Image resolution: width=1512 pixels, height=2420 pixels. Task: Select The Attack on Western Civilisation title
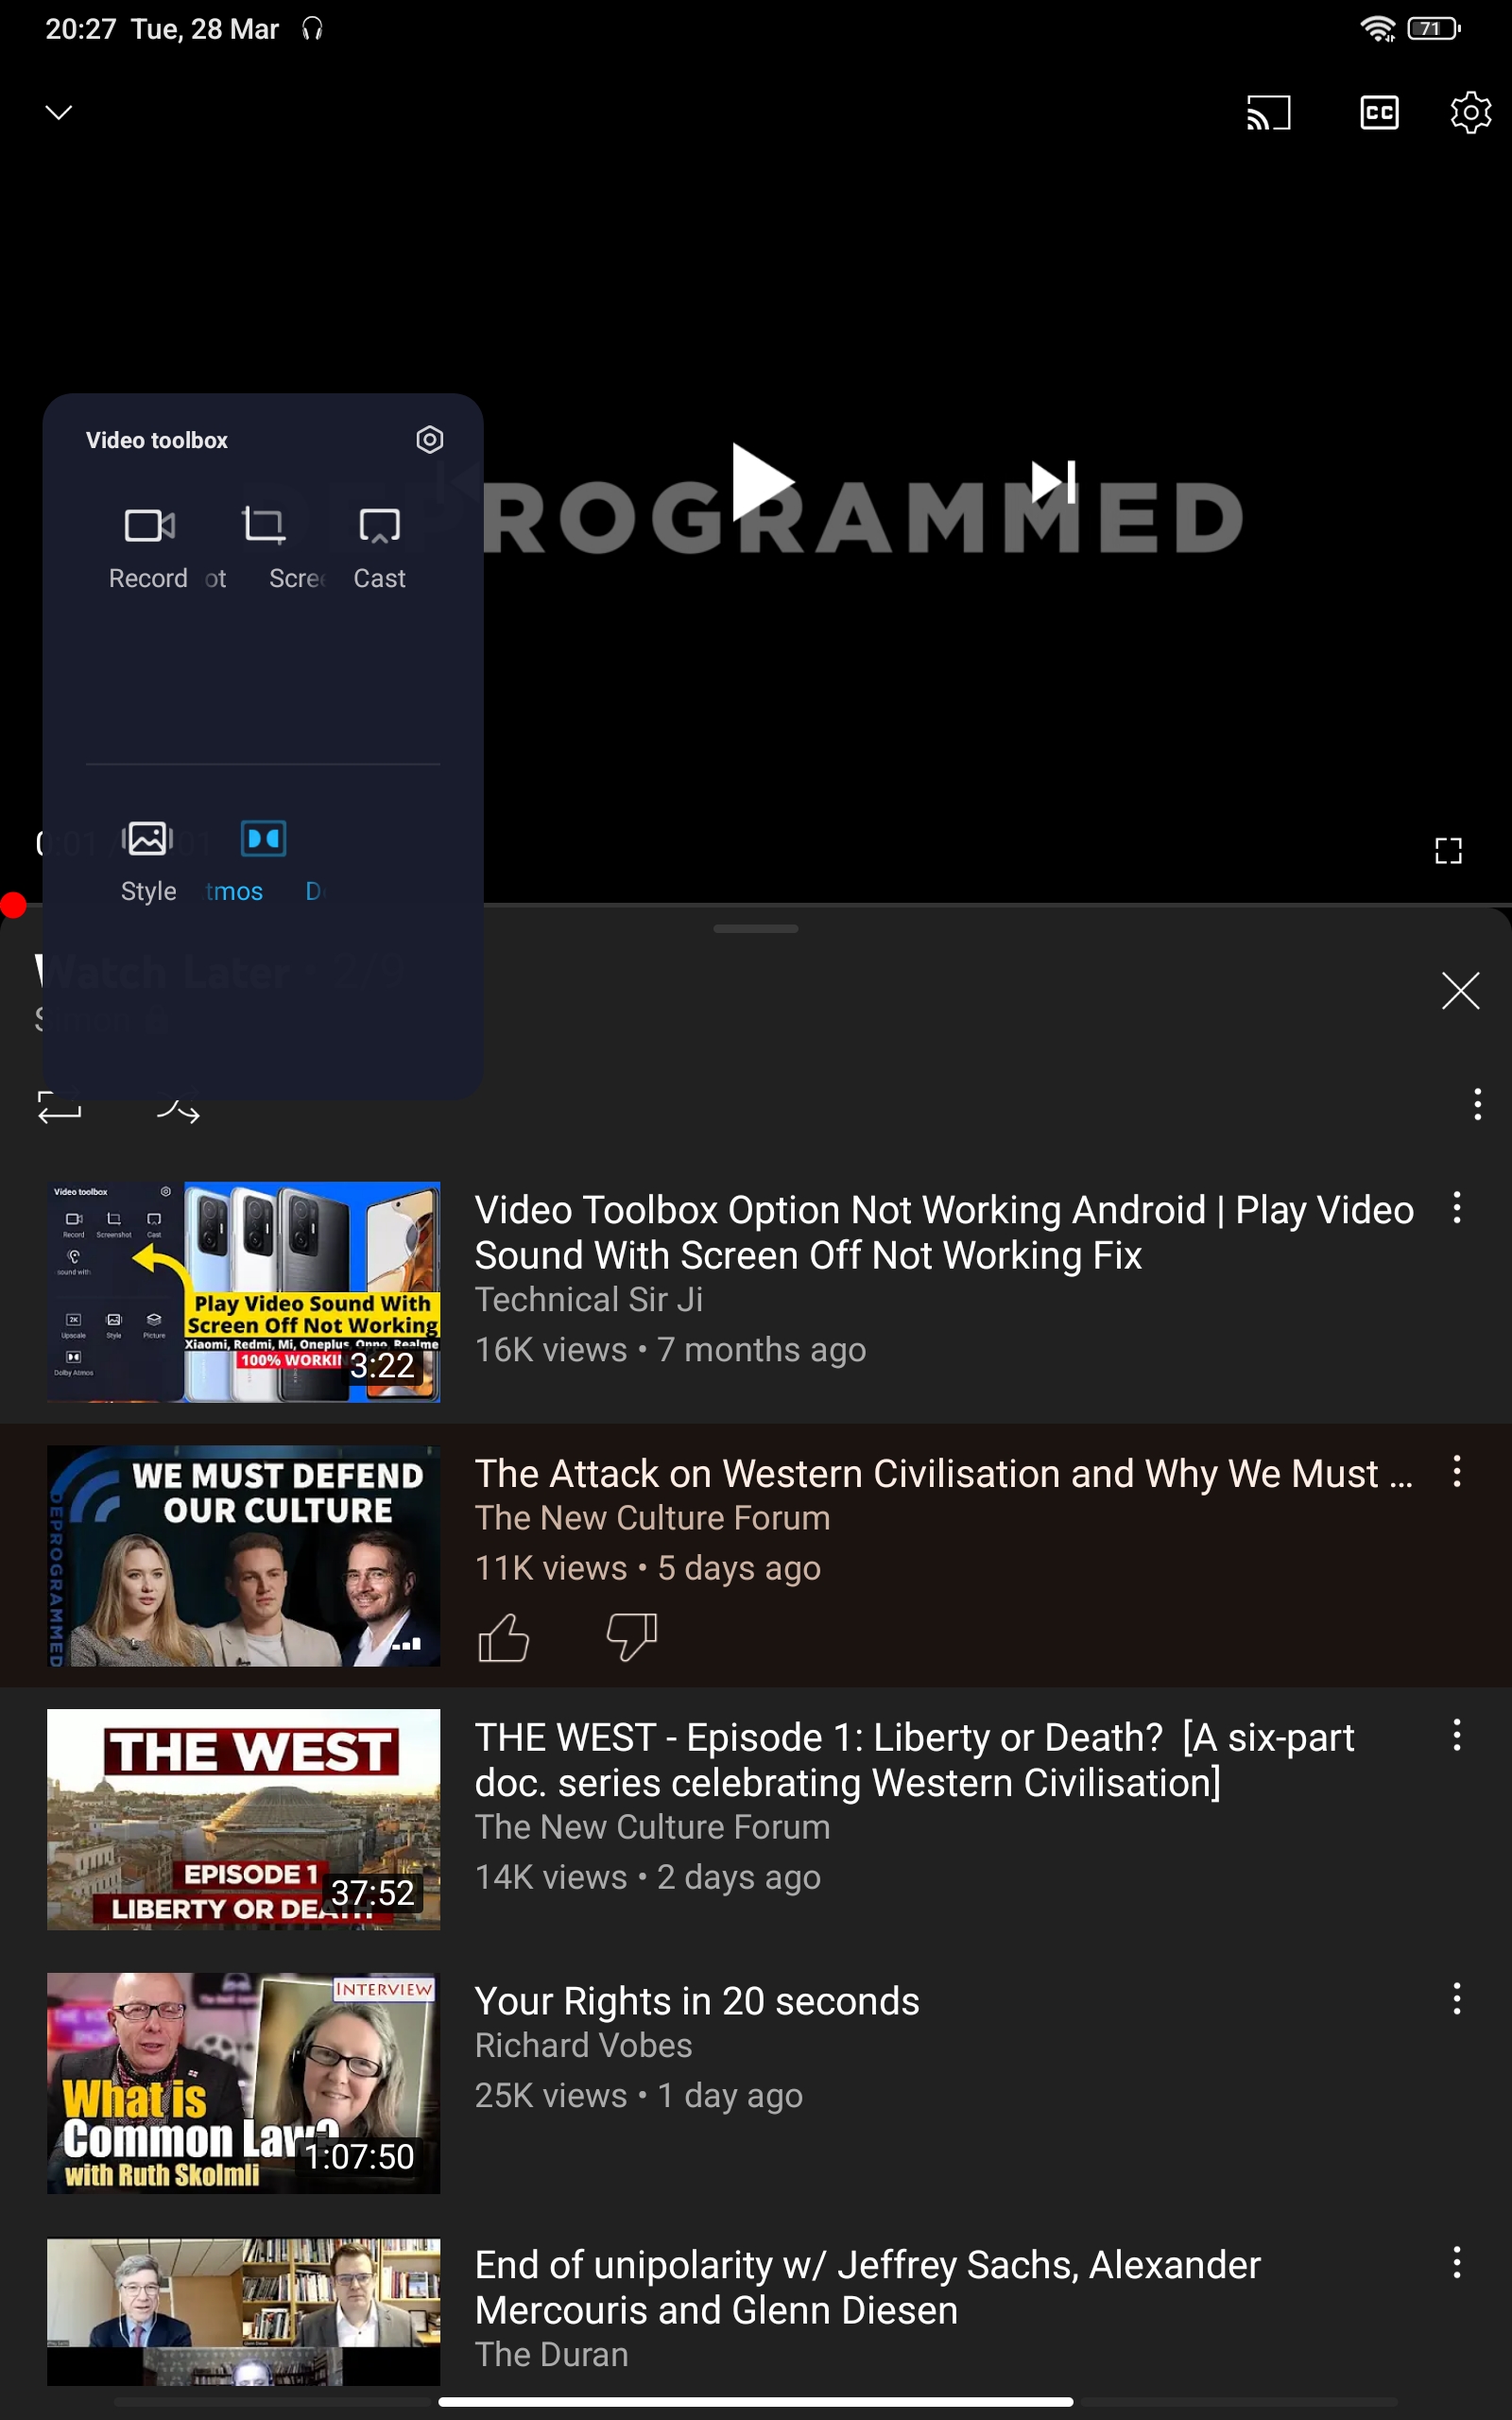click(x=944, y=1473)
